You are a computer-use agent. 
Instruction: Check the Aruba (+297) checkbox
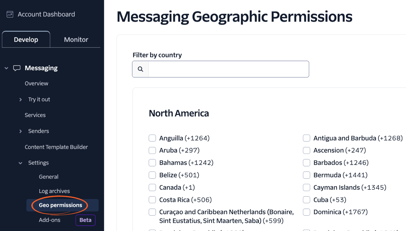(152, 150)
